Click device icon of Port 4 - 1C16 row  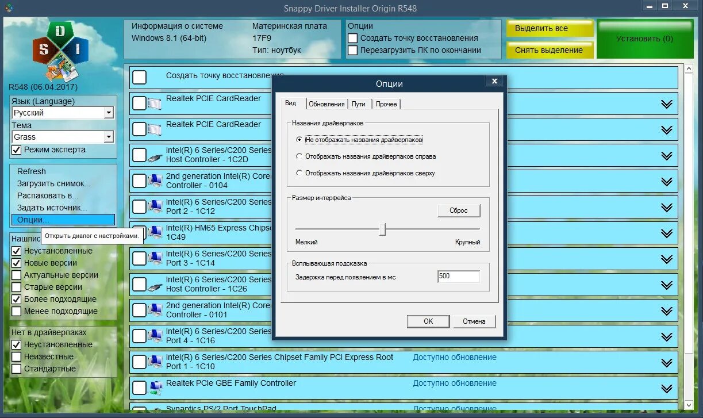coord(155,336)
